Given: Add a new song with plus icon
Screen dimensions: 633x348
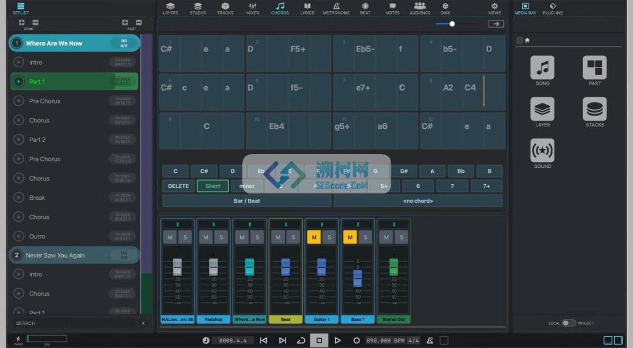Looking at the screenshot, I should pos(22,22).
